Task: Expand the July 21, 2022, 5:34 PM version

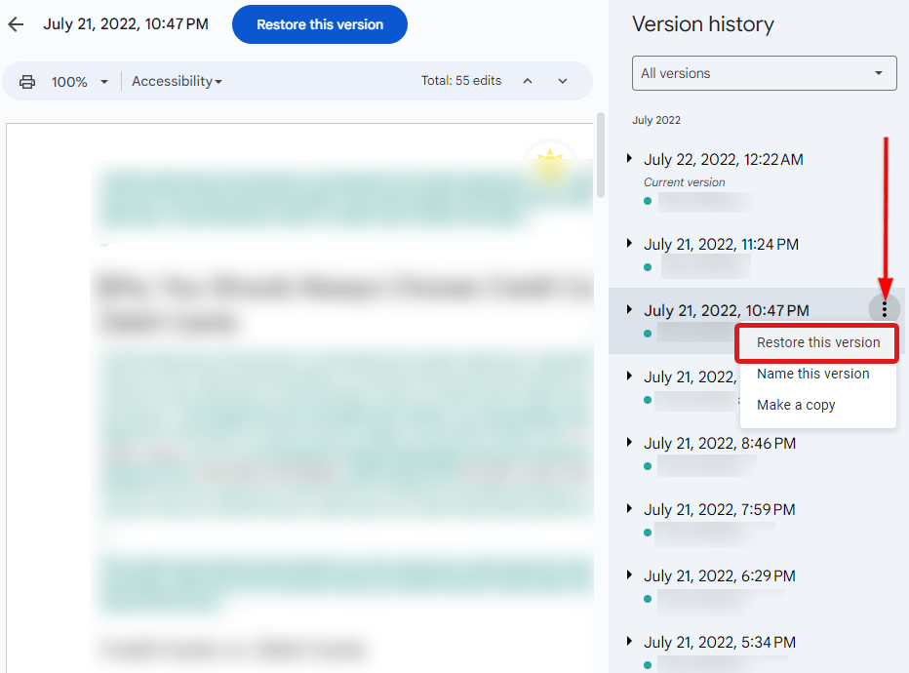Action: tap(629, 641)
